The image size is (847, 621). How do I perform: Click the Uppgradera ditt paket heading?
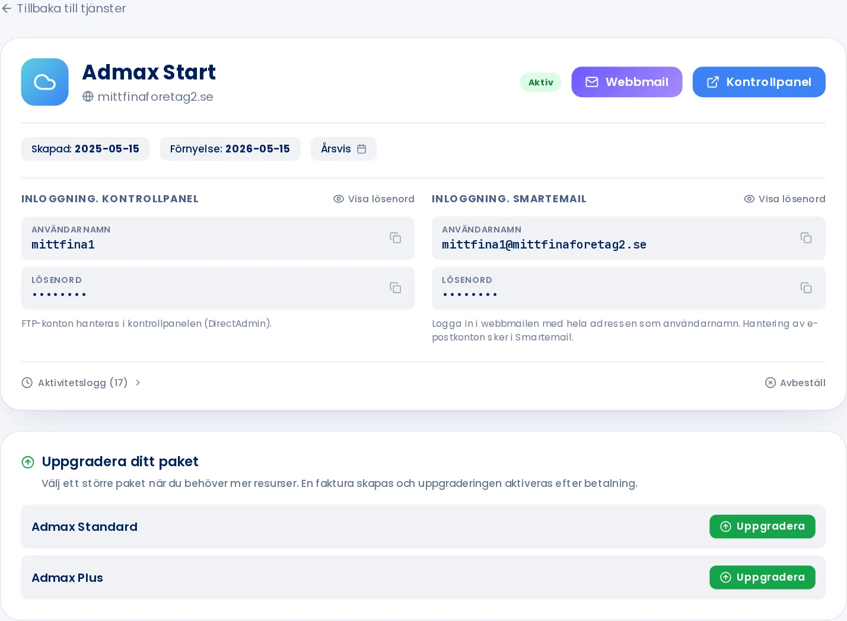pyautogui.click(x=120, y=461)
